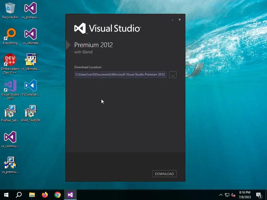Launch Chrome from the taskbar

(58, 195)
